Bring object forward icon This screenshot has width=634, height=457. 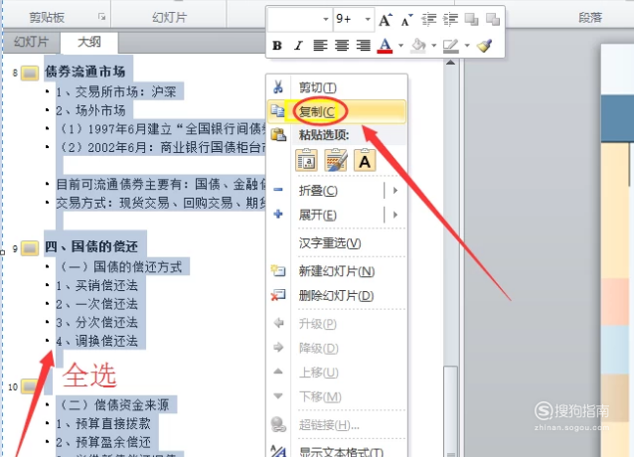pos(471,20)
